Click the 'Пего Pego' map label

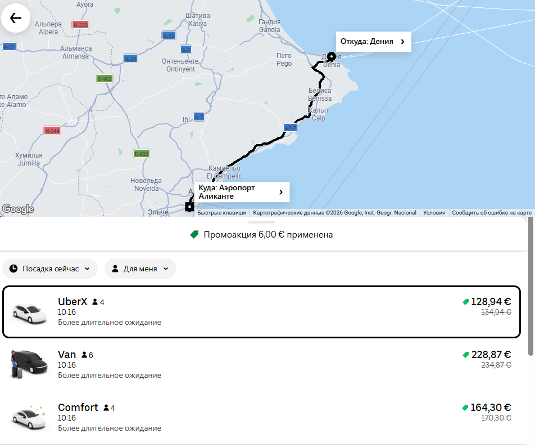pos(284,60)
